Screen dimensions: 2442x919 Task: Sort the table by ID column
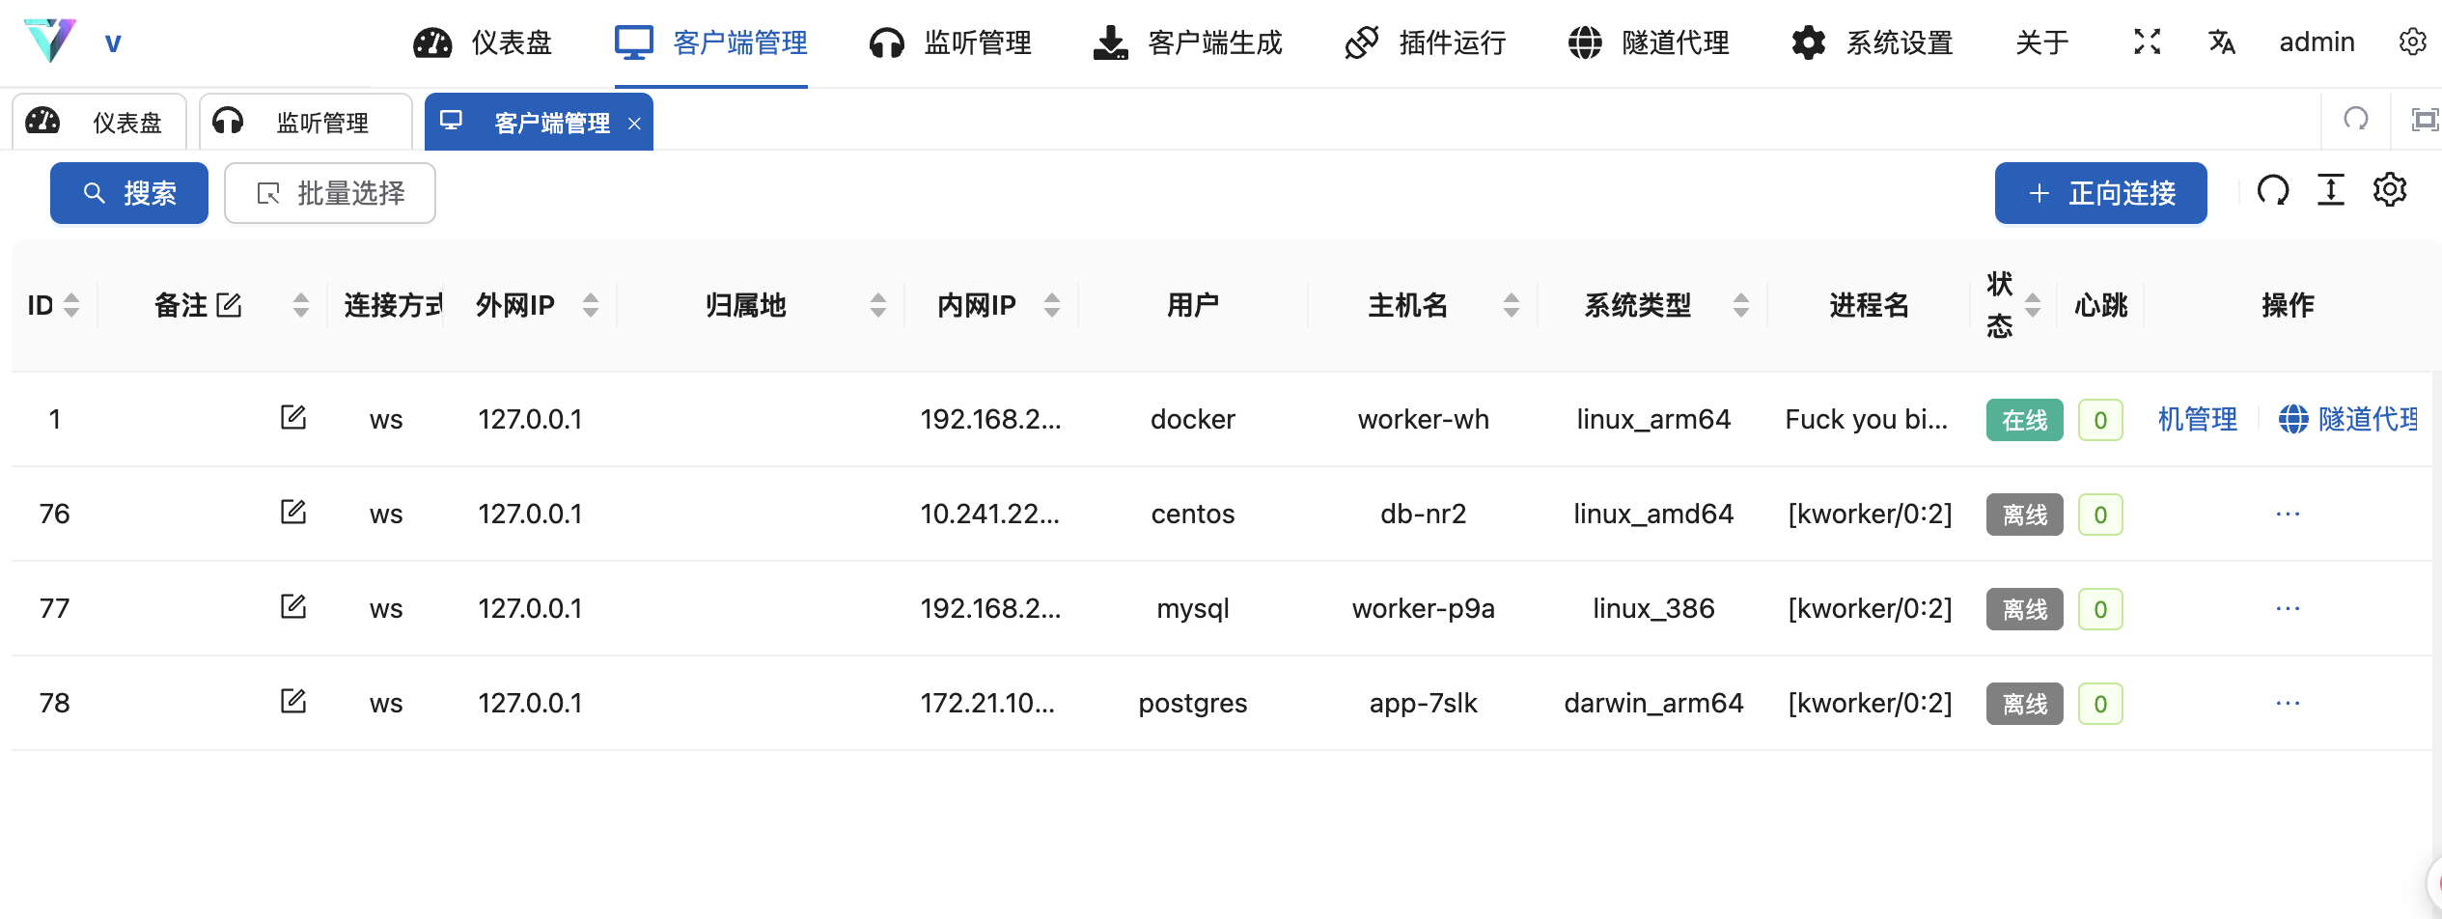(70, 306)
